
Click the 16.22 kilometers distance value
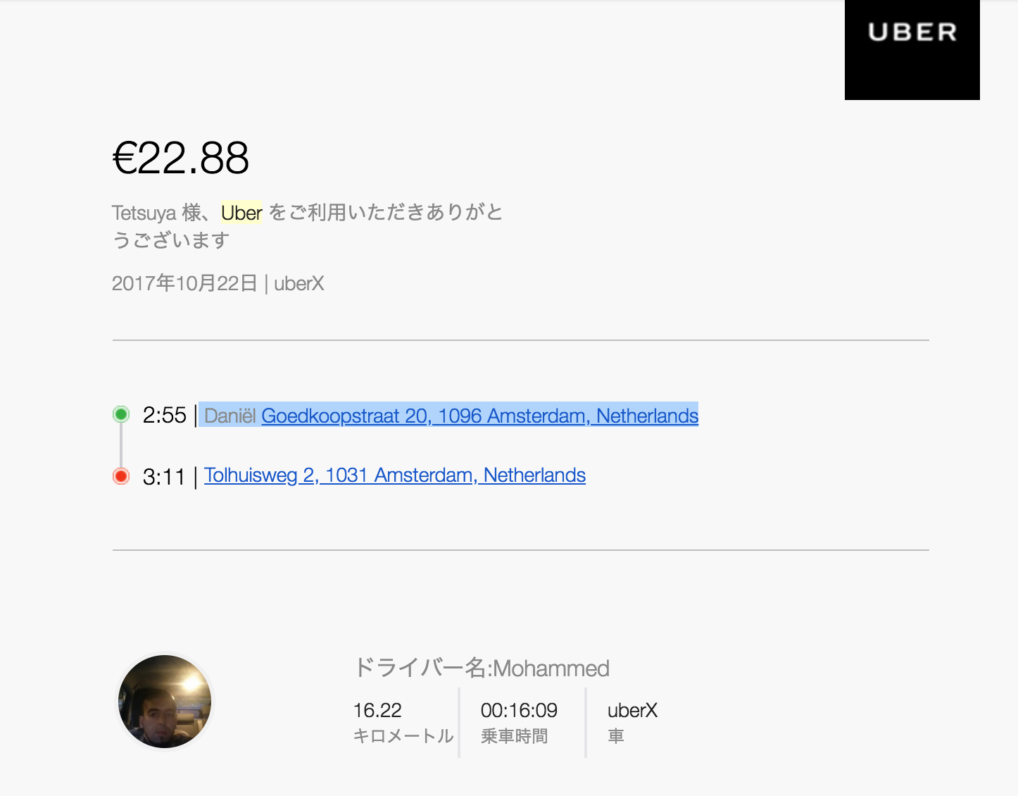377,710
